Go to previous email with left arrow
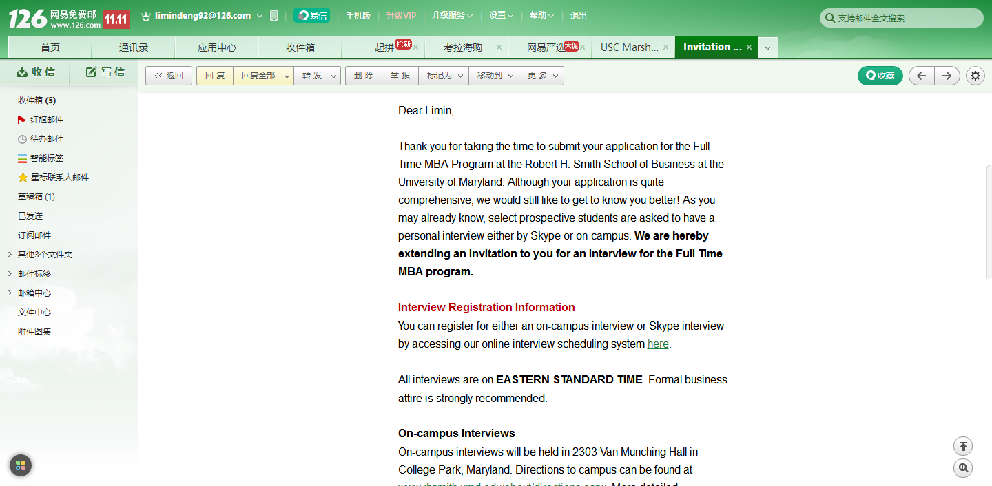The height and width of the screenshot is (486, 992). (921, 76)
